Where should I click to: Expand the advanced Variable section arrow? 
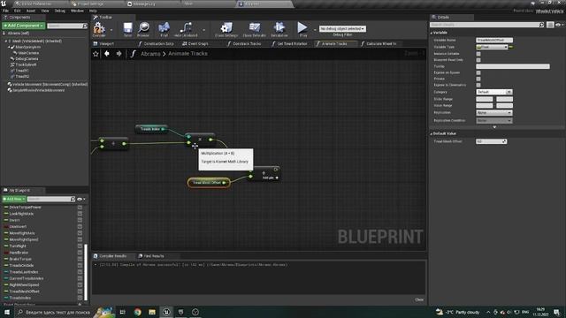click(x=494, y=127)
